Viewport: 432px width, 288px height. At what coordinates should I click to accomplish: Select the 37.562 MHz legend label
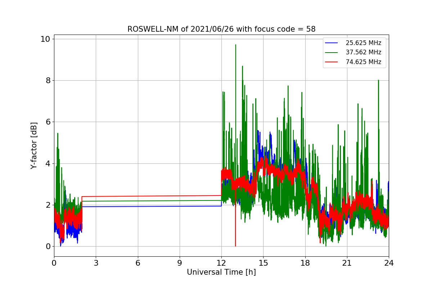pyautogui.click(x=363, y=52)
